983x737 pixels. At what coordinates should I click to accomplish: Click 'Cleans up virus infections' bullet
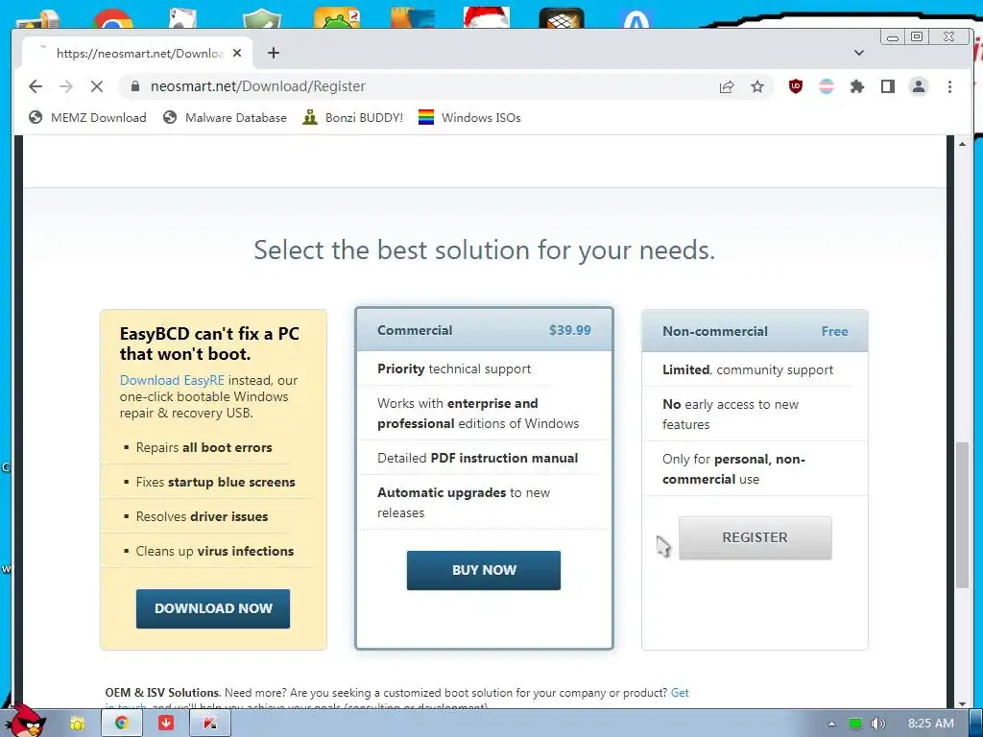[214, 551]
